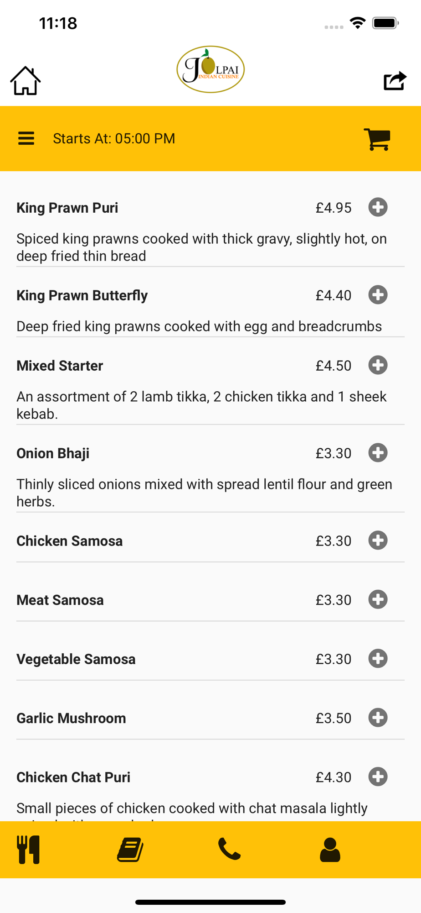
Task: Tap the Starts At 05:00 PM label
Action: click(x=114, y=138)
